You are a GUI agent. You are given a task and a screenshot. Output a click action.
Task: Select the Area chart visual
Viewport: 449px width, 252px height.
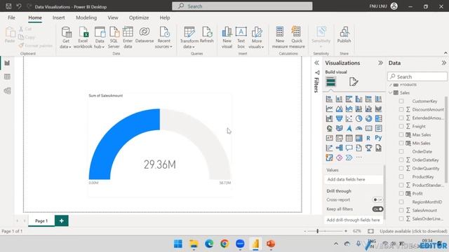pos(339,109)
